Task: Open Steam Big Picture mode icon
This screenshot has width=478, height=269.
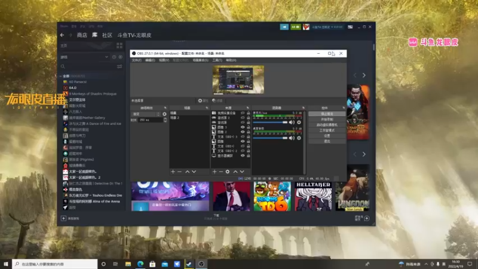Action: tap(350, 27)
